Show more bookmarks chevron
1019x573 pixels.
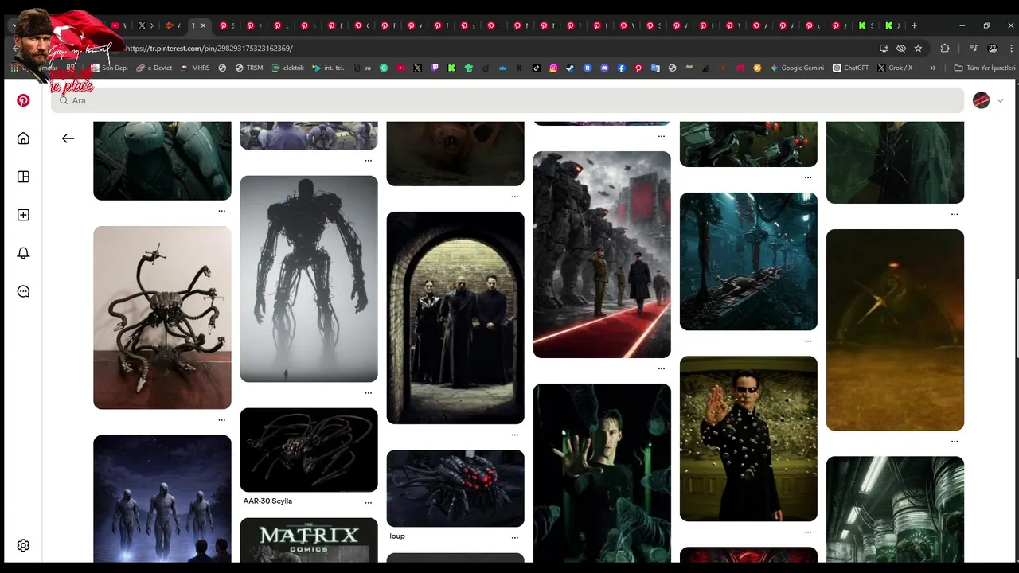tap(933, 68)
